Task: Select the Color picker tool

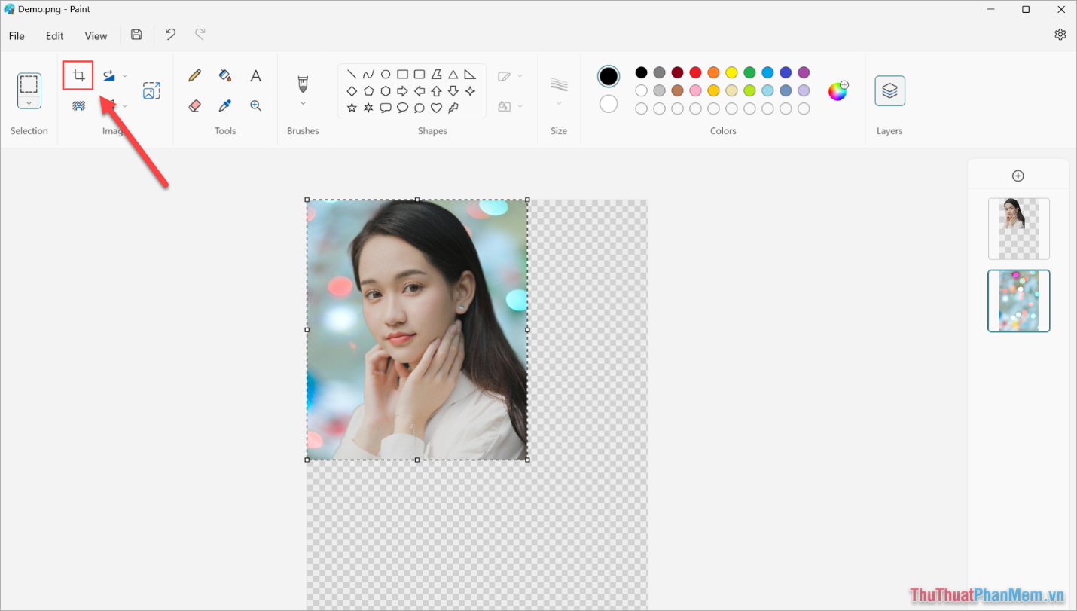Action: pyautogui.click(x=224, y=105)
